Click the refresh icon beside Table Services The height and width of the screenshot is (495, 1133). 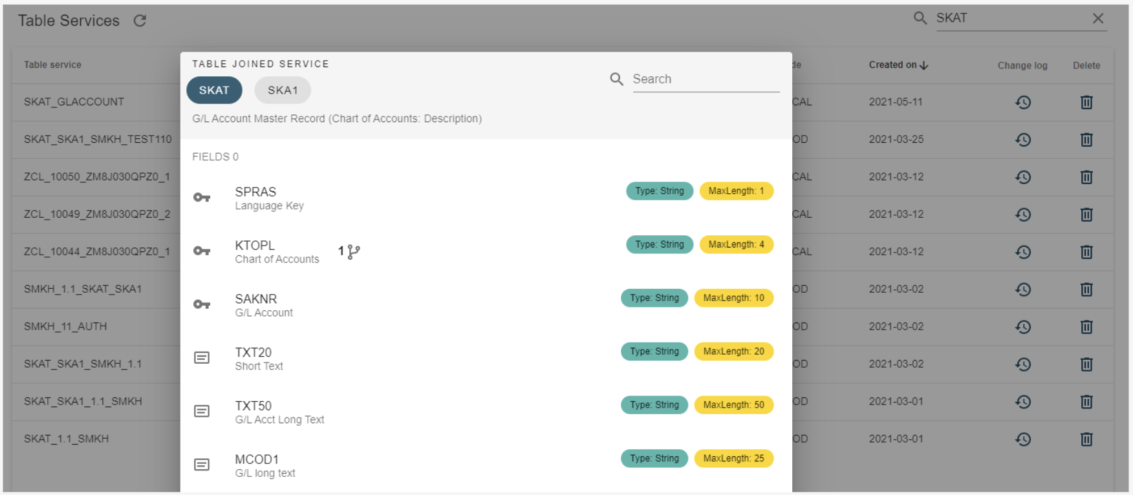(x=140, y=21)
